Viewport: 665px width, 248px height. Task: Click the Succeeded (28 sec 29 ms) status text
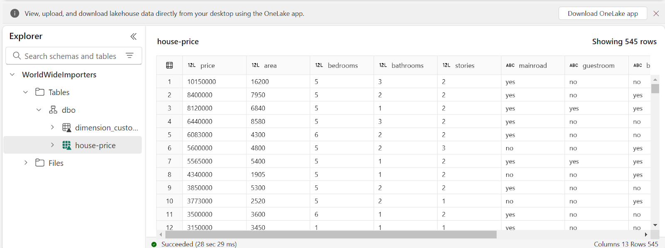point(199,244)
